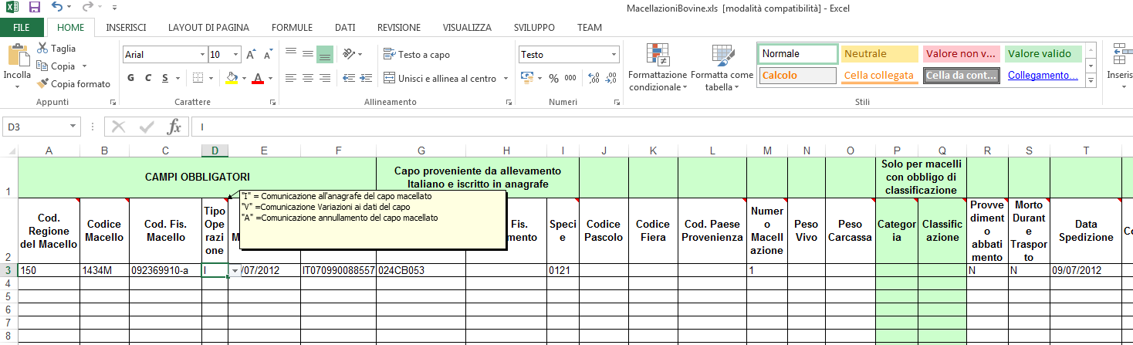Screen dimensions: 1133x345
Task: Decrease font size with small A icon
Action: [x=268, y=55]
